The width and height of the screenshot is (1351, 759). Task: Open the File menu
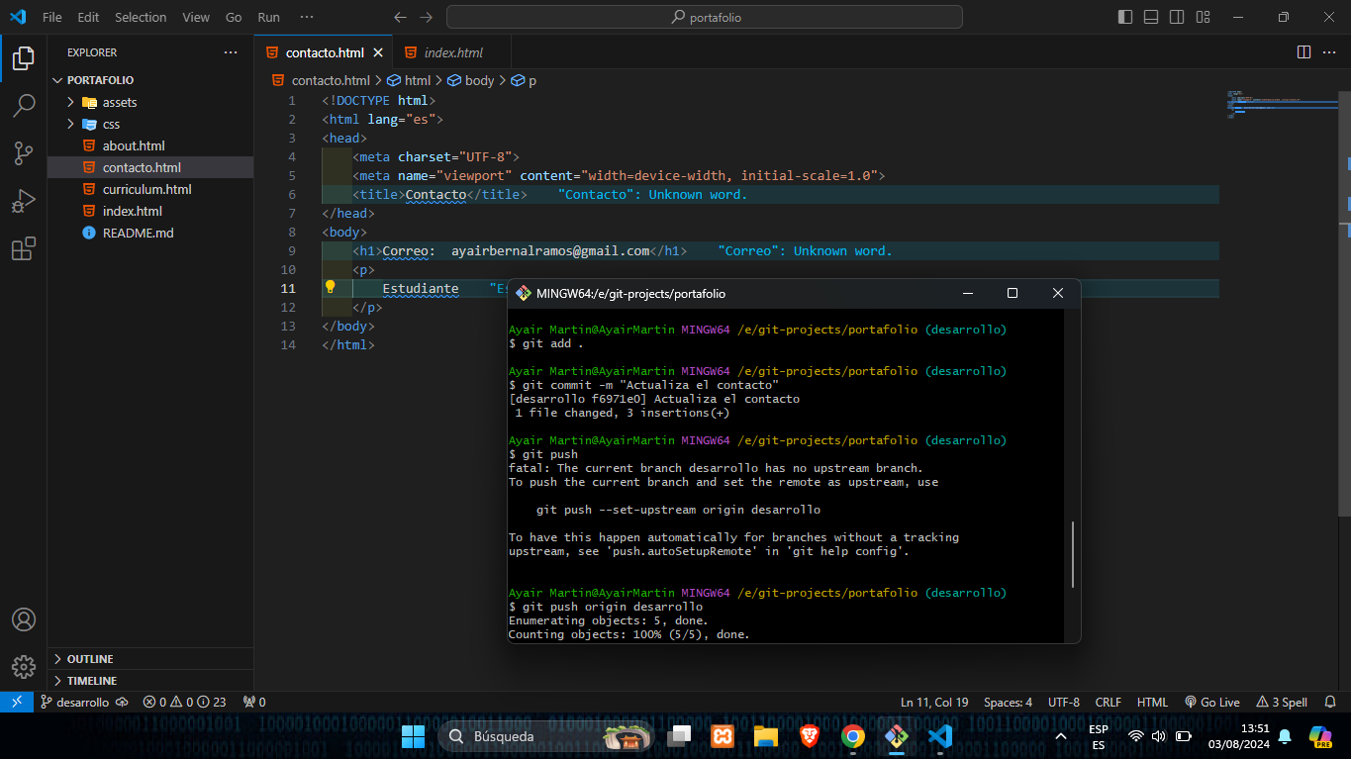[x=52, y=17]
